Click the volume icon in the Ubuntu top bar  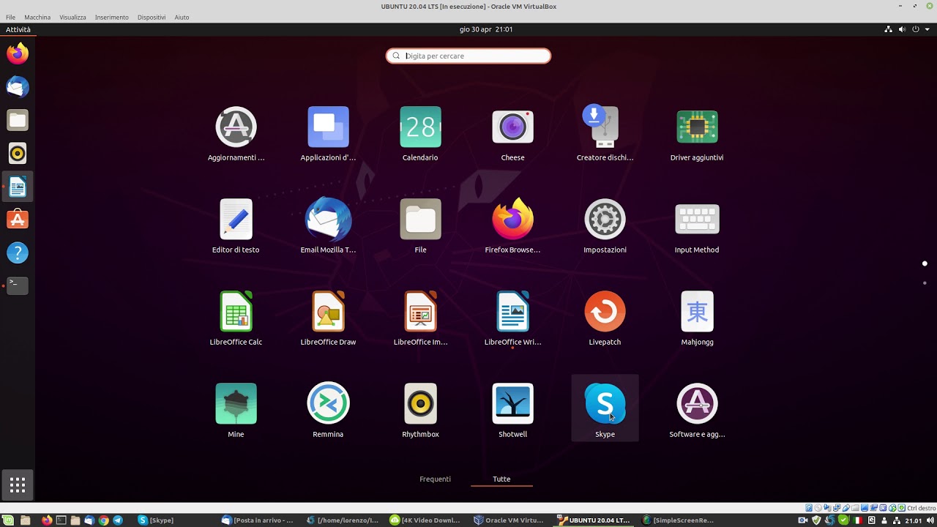[902, 29]
